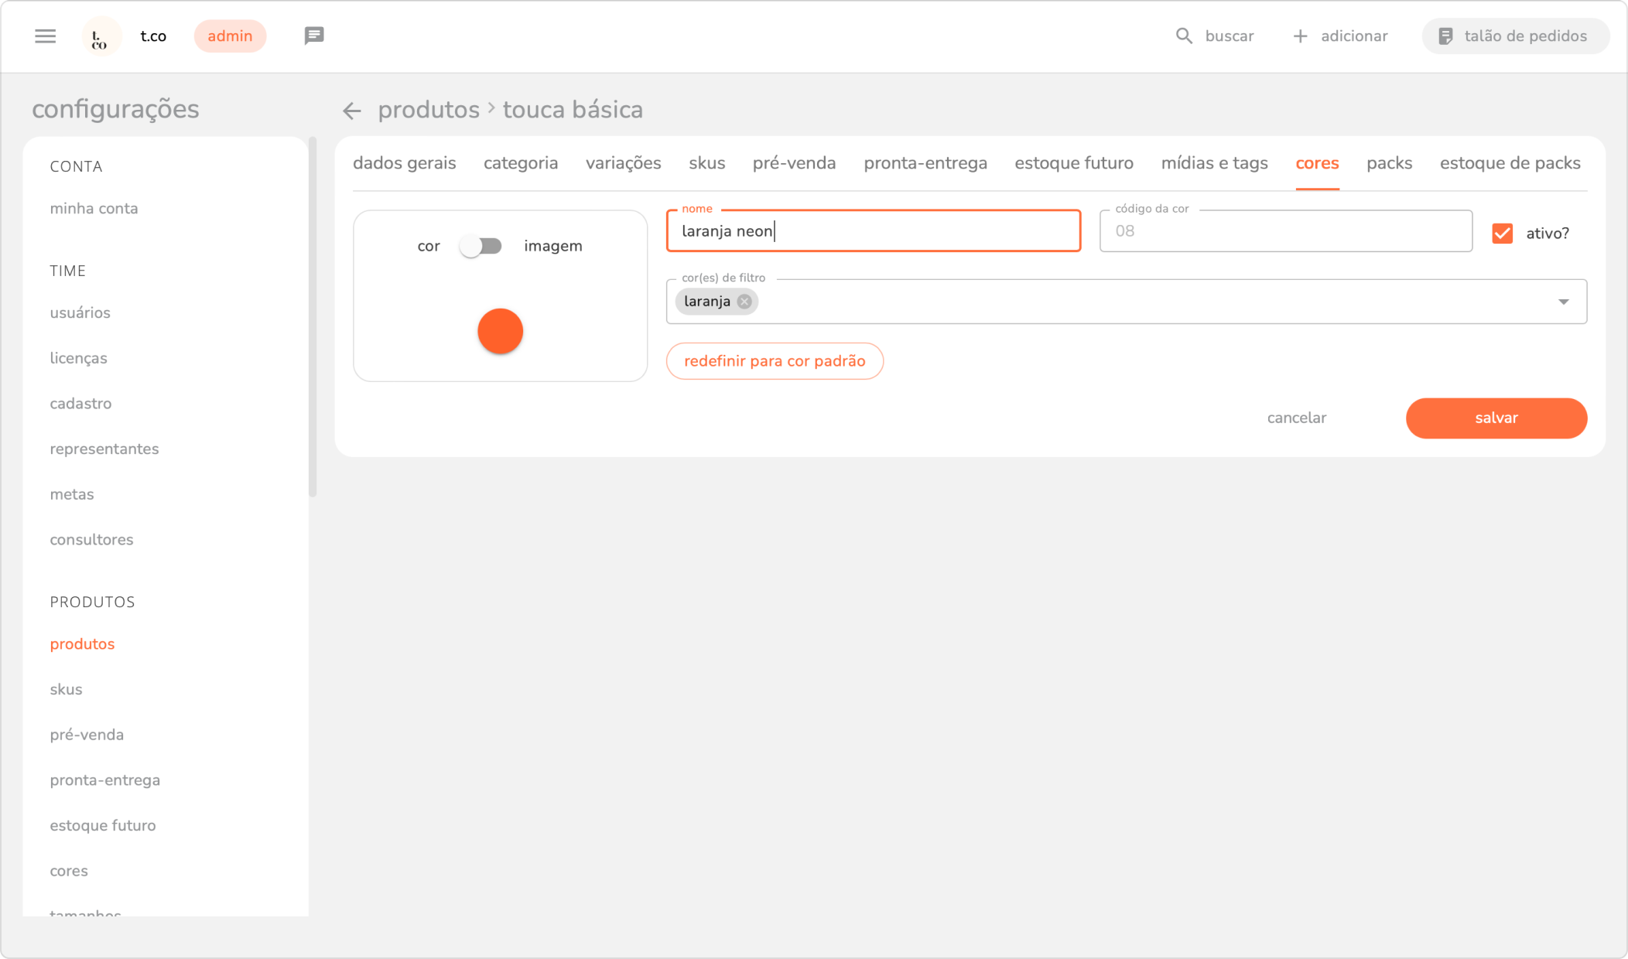Click the código da cor input field
The width and height of the screenshot is (1628, 959).
(x=1285, y=231)
